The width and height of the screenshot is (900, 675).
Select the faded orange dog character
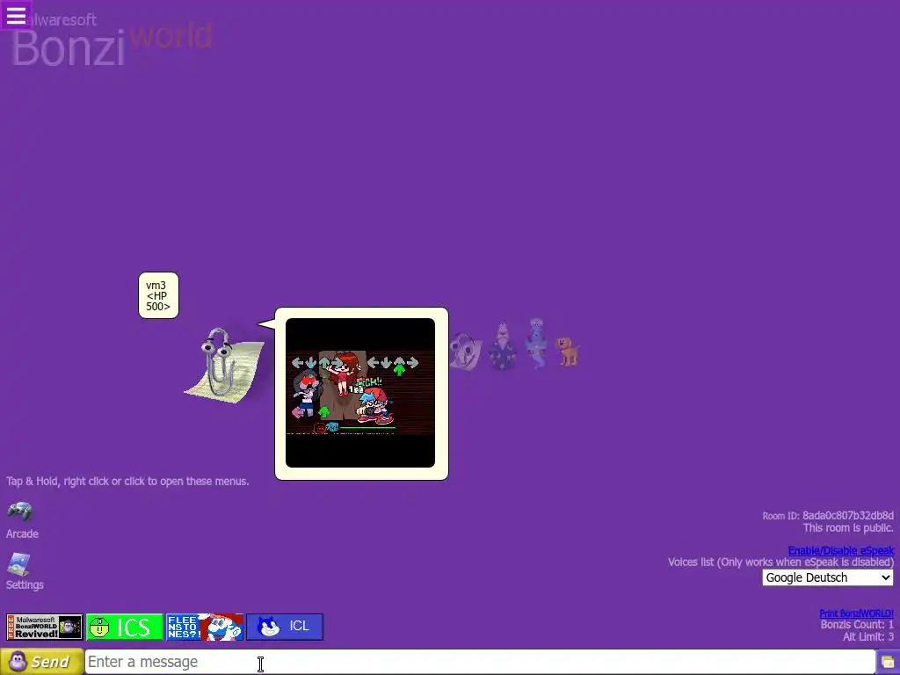coord(569,352)
